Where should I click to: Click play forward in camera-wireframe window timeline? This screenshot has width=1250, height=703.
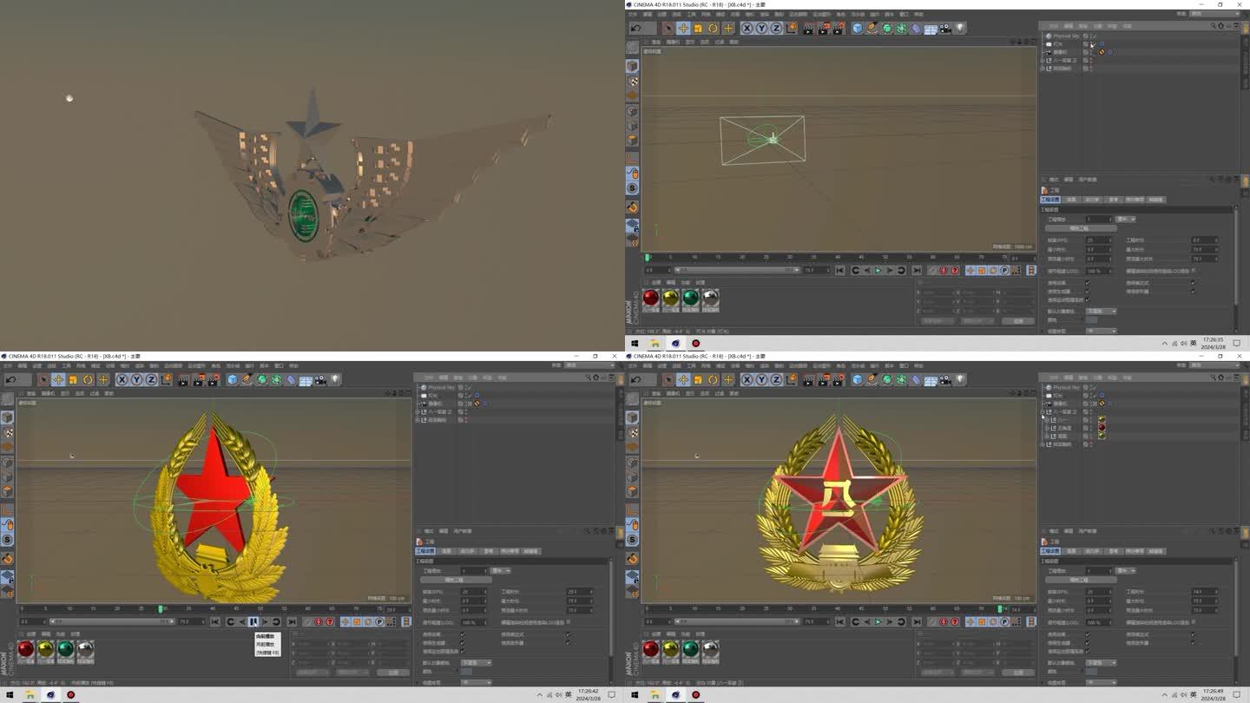[878, 271]
